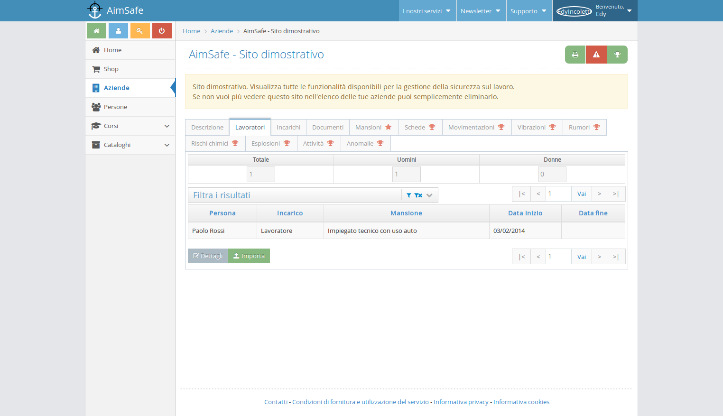The height and width of the screenshot is (416, 723).
Task: Go to previous page in top pager
Action: (538, 194)
